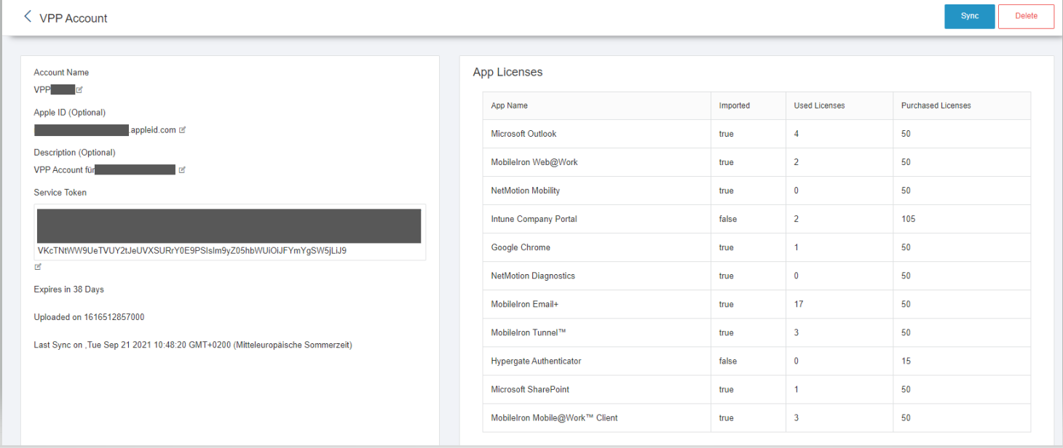Click the Uploaded on 1616512857000 text
Image resolution: width=1063 pixels, height=448 pixels.
click(x=90, y=317)
